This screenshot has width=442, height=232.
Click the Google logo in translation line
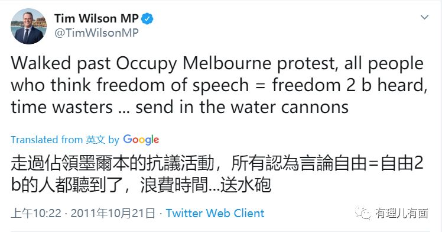[141, 140]
